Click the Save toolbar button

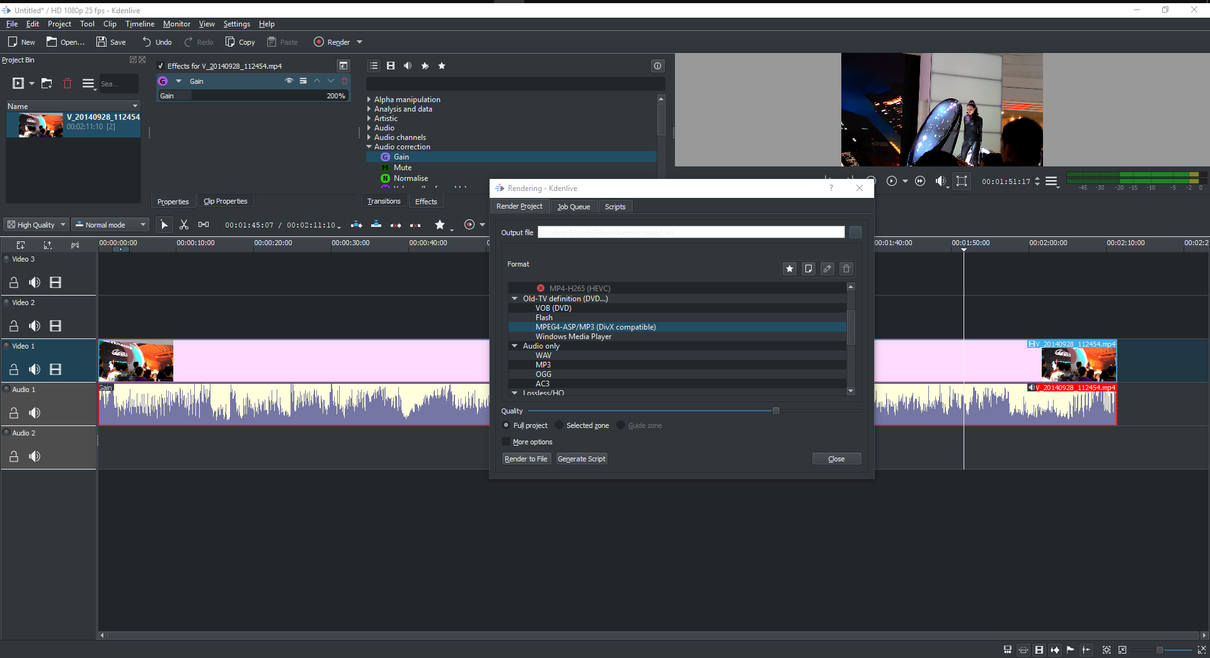tap(111, 42)
